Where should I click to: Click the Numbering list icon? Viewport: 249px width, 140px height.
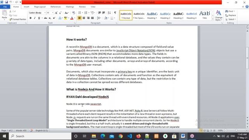[86, 13]
